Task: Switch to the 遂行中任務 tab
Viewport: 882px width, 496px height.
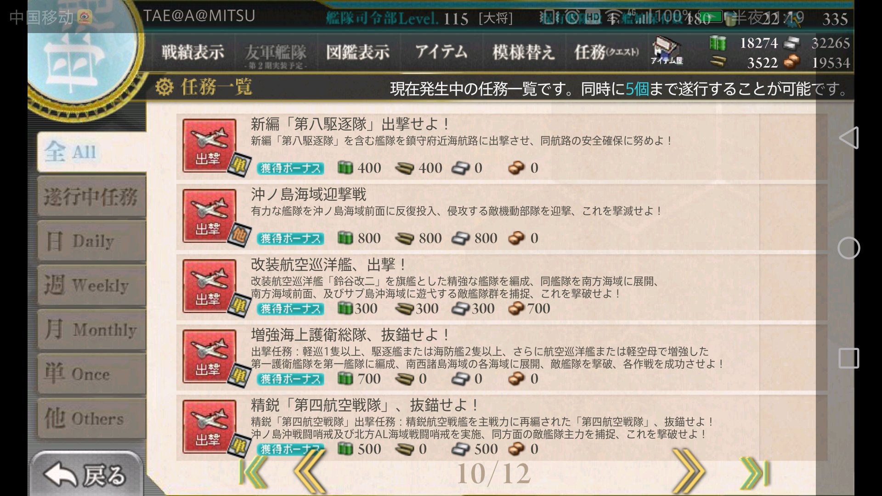Action: tap(92, 197)
